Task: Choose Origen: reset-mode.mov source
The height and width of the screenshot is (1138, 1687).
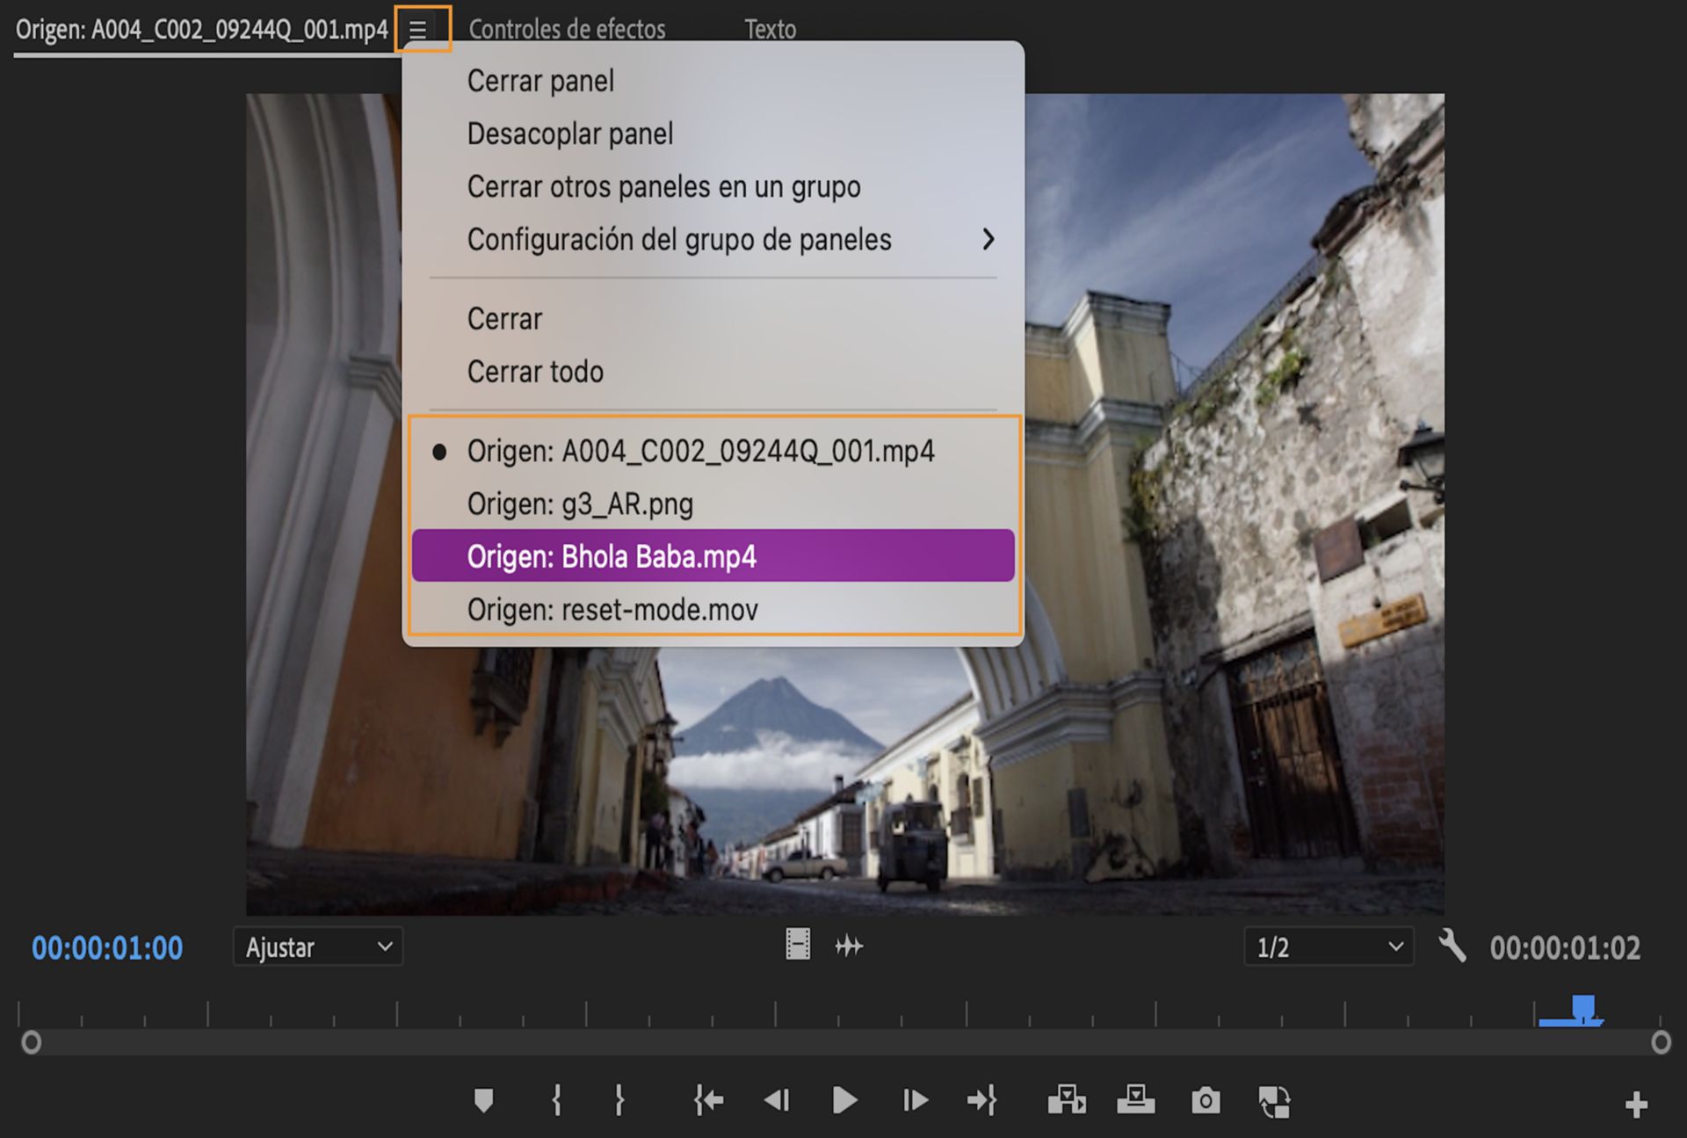Action: click(x=612, y=610)
